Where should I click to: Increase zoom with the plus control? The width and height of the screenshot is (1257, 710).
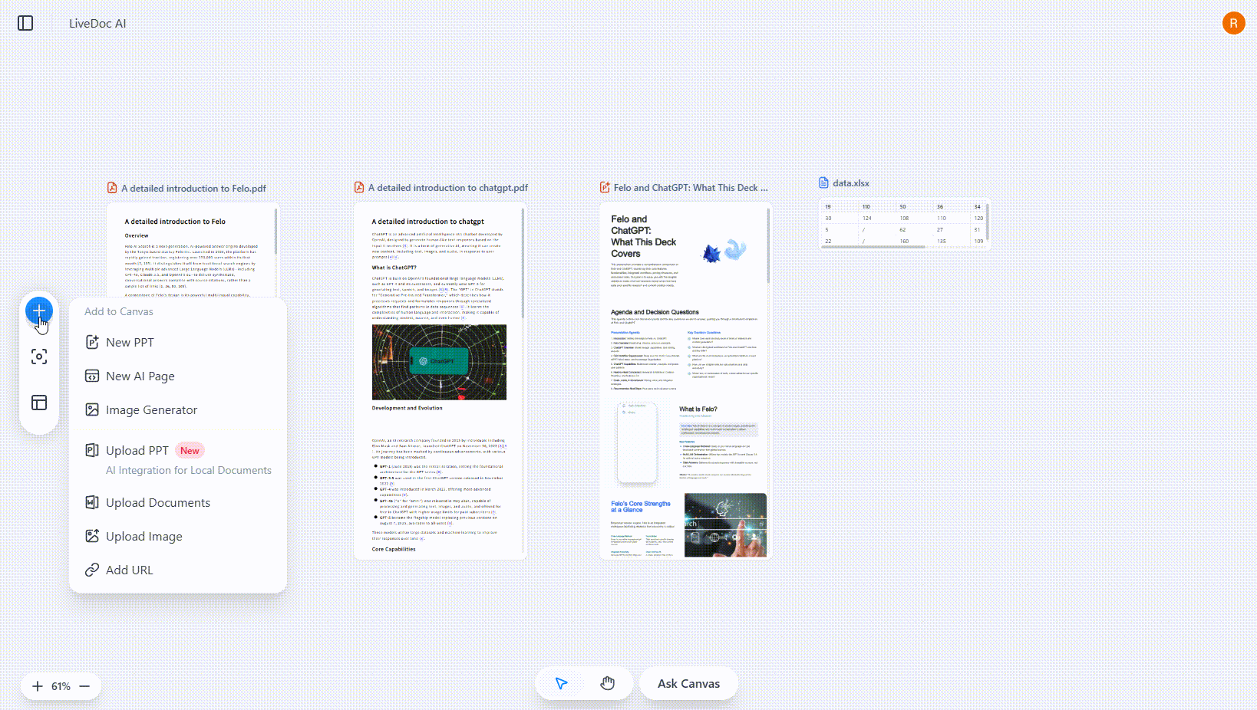[37, 686]
